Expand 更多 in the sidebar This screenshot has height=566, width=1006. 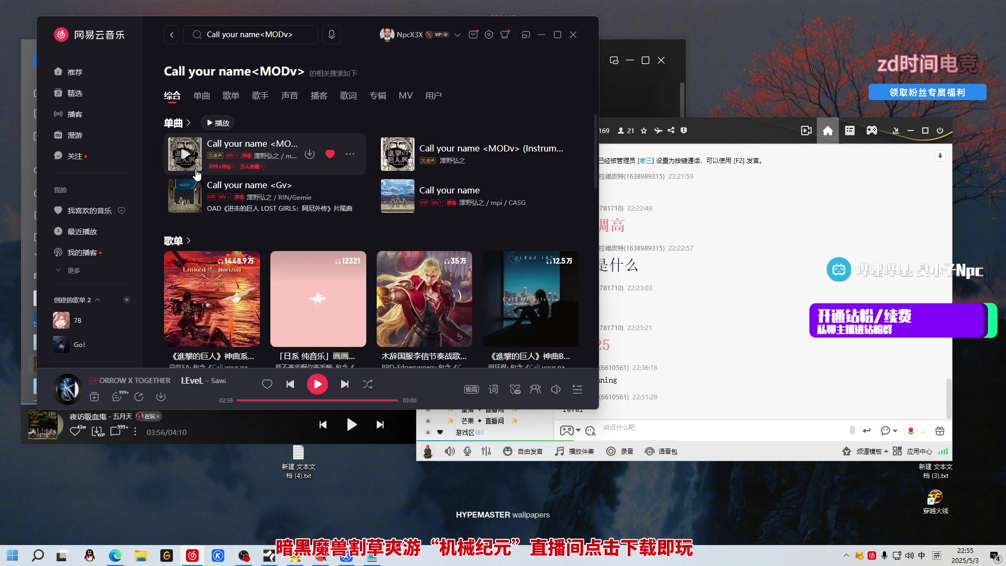coord(68,271)
